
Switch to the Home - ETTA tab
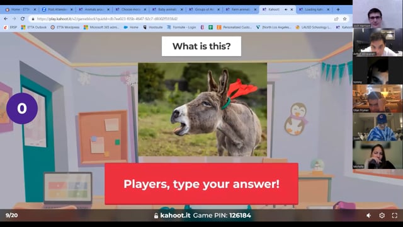point(20,9)
